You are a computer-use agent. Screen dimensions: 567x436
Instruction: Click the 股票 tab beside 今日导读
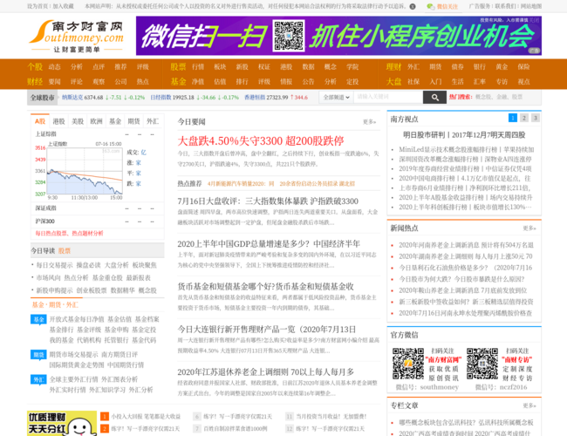(65, 251)
